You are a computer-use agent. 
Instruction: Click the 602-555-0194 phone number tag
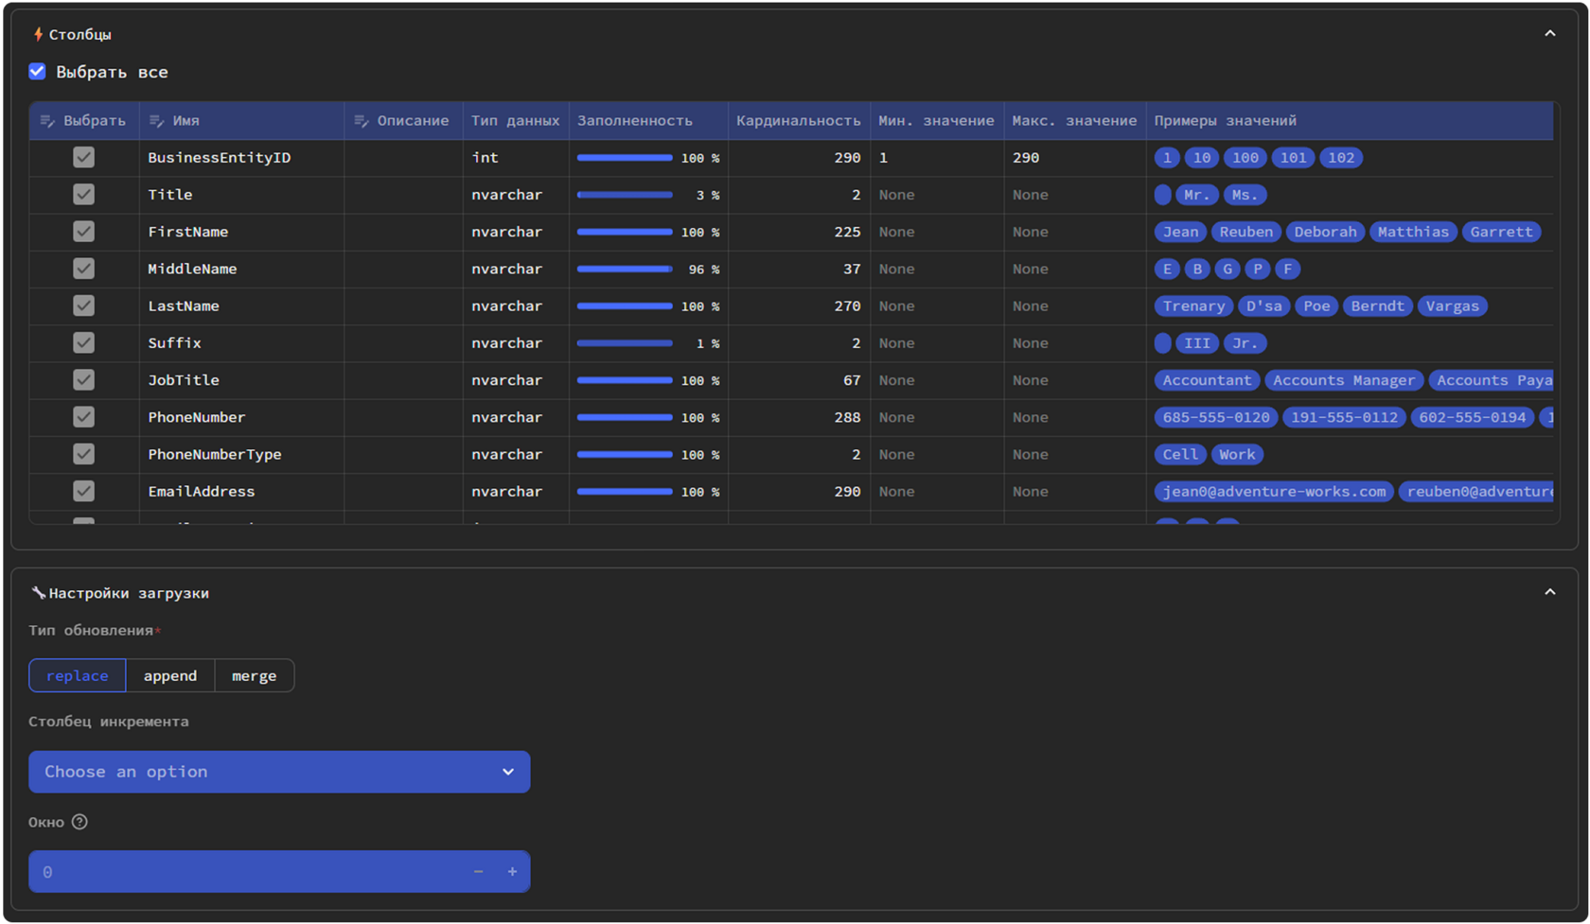(1472, 417)
